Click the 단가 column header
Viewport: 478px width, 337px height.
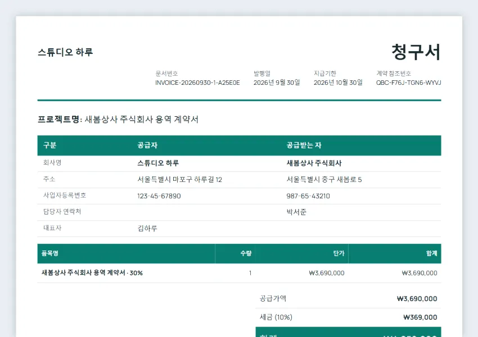[x=339, y=253]
